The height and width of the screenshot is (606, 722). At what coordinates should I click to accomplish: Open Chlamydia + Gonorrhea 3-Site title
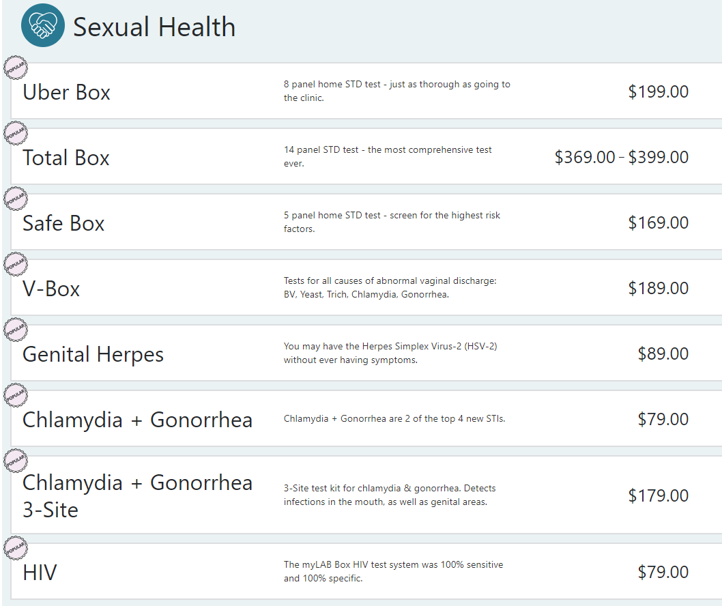click(137, 495)
